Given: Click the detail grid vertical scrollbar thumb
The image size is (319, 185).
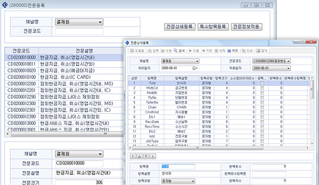Looking at the screenshot, I should [312, 89].
